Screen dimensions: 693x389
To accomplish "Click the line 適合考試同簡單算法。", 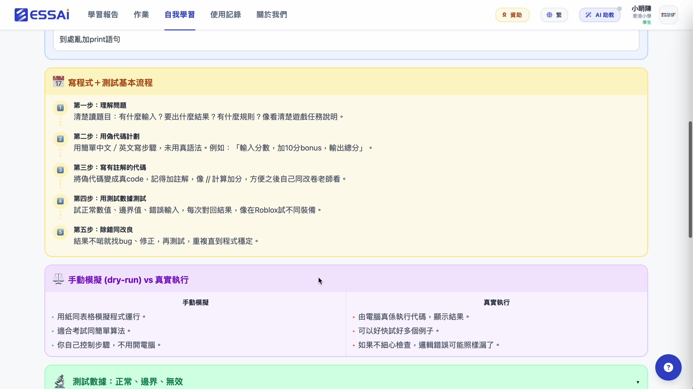I will point(94,331).
